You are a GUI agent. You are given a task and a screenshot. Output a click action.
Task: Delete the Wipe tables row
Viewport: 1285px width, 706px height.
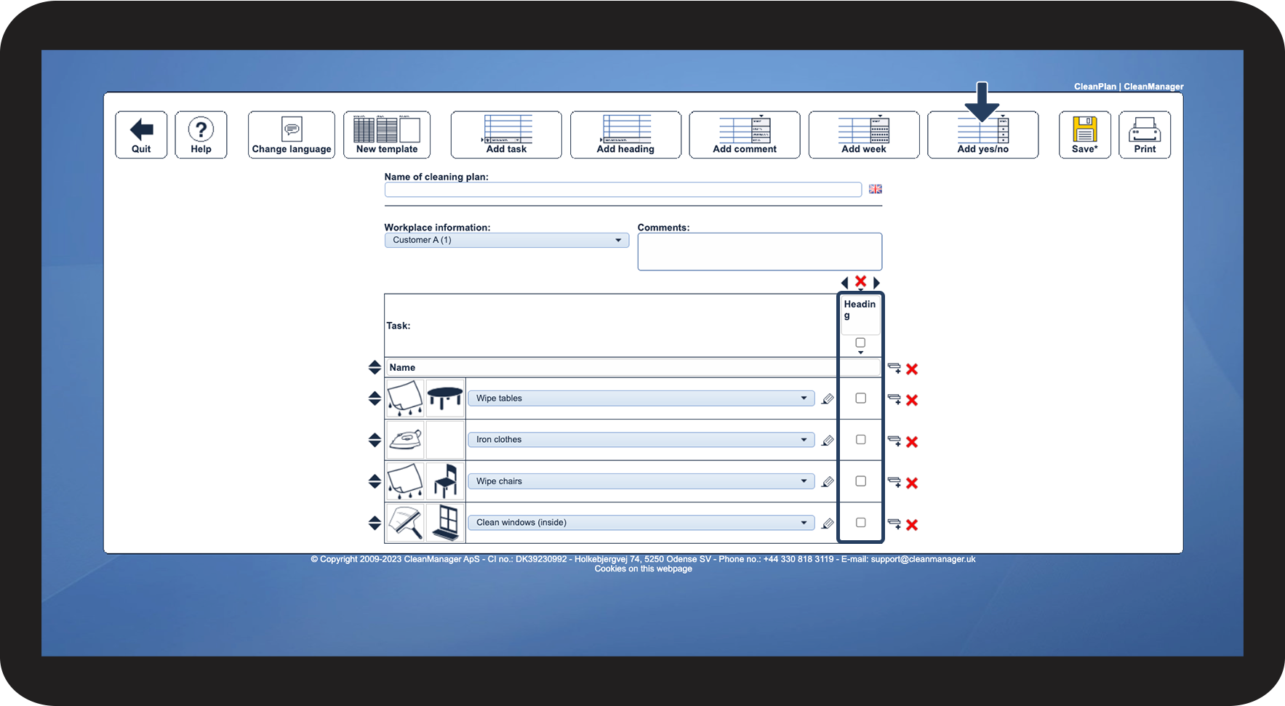(912, 400)
